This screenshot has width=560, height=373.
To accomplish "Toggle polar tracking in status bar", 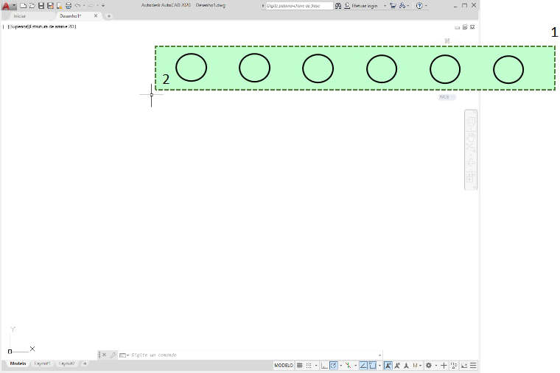I will [x=334, y=366].
